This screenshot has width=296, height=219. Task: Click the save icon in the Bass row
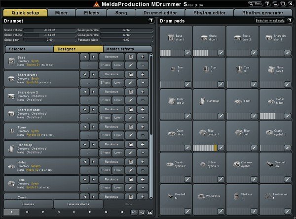(131, 57)
